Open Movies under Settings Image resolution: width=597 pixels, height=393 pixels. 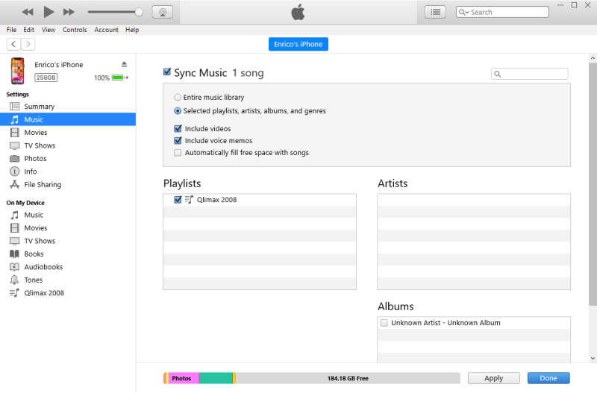tap(68, 133)
